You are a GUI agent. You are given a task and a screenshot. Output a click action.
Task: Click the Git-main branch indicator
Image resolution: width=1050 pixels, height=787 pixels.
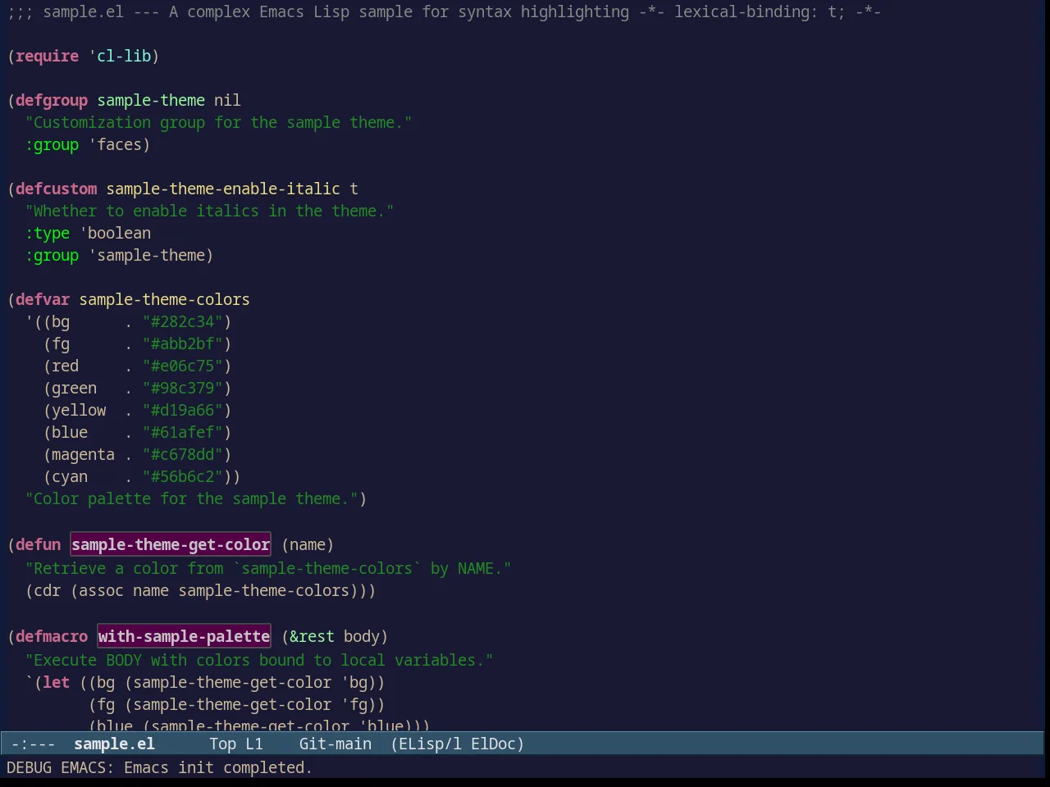335,744
